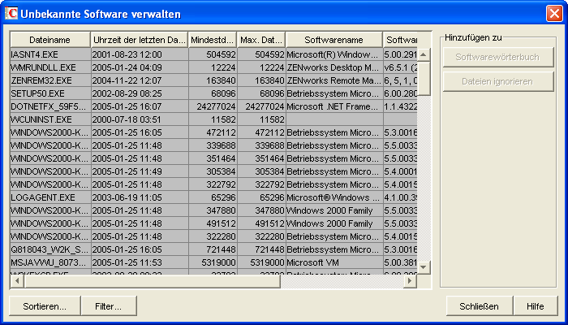Click the Microsoft® Windows ... cell of LOGAGENT.EXE
Screen dimensions: 568x325
[x=334, y=197]
